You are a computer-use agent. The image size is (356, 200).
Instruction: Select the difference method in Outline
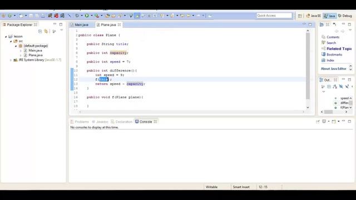[344, 103]
